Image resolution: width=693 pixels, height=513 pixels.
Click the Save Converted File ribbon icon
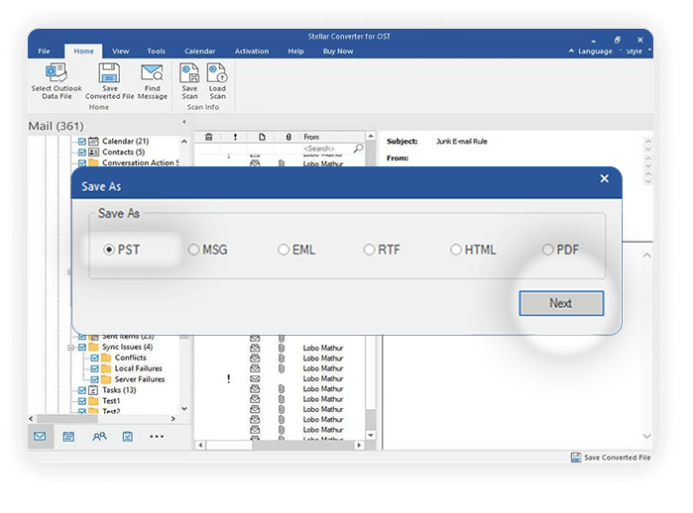tap(109, 73)
